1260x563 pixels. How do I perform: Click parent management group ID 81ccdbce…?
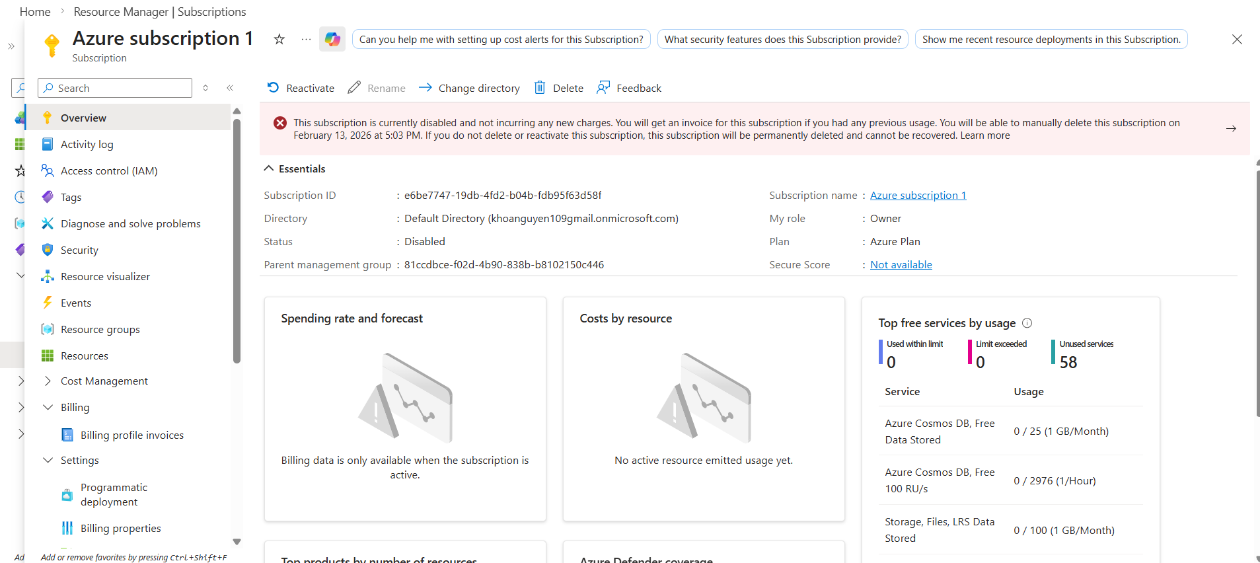coord(504,264)
